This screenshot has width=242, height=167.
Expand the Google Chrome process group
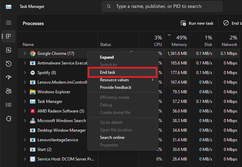tap(25, 53)
